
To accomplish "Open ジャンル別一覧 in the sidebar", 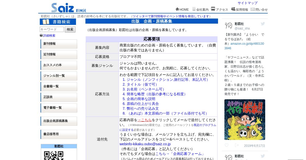I will click(x=59, y=76).
